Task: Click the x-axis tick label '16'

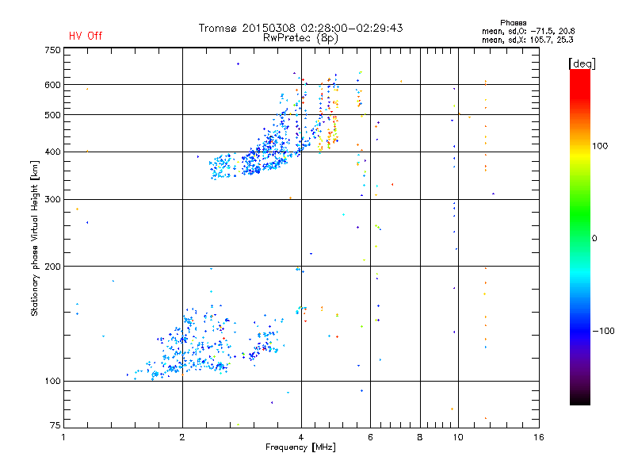Action: (539, 437)
